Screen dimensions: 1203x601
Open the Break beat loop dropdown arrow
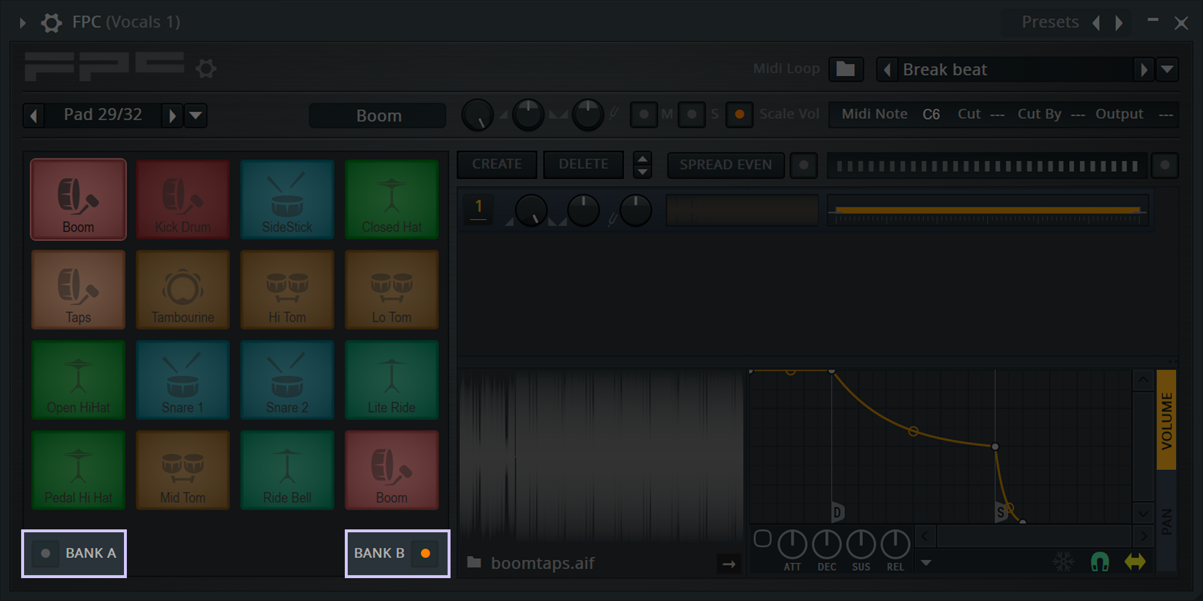(x=1167, y=69)
